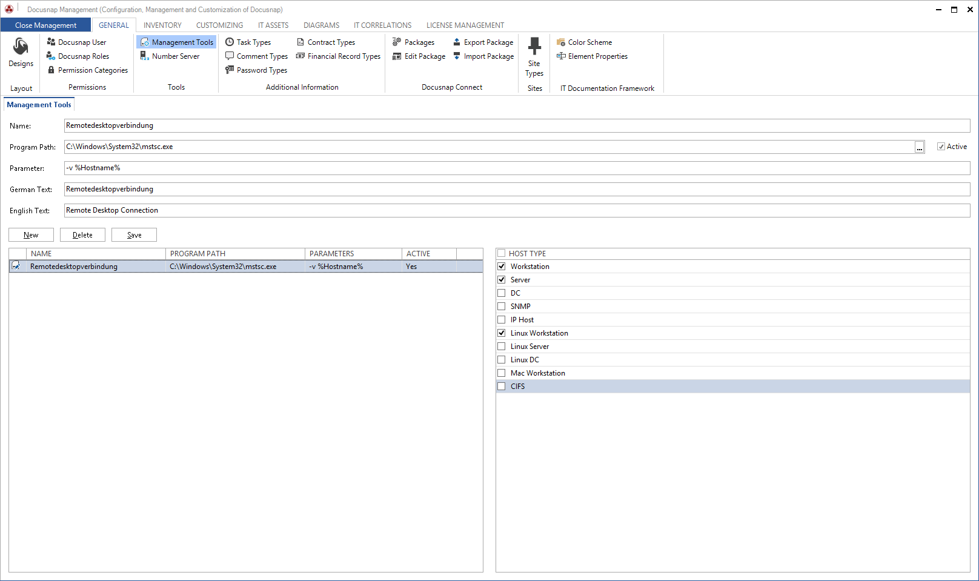Click the Program Path browse button

click(920, 147)
